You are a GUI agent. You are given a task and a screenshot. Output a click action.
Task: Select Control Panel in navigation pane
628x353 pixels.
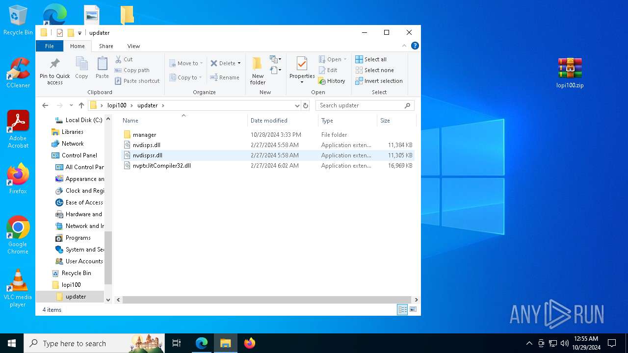pos(74,155)
